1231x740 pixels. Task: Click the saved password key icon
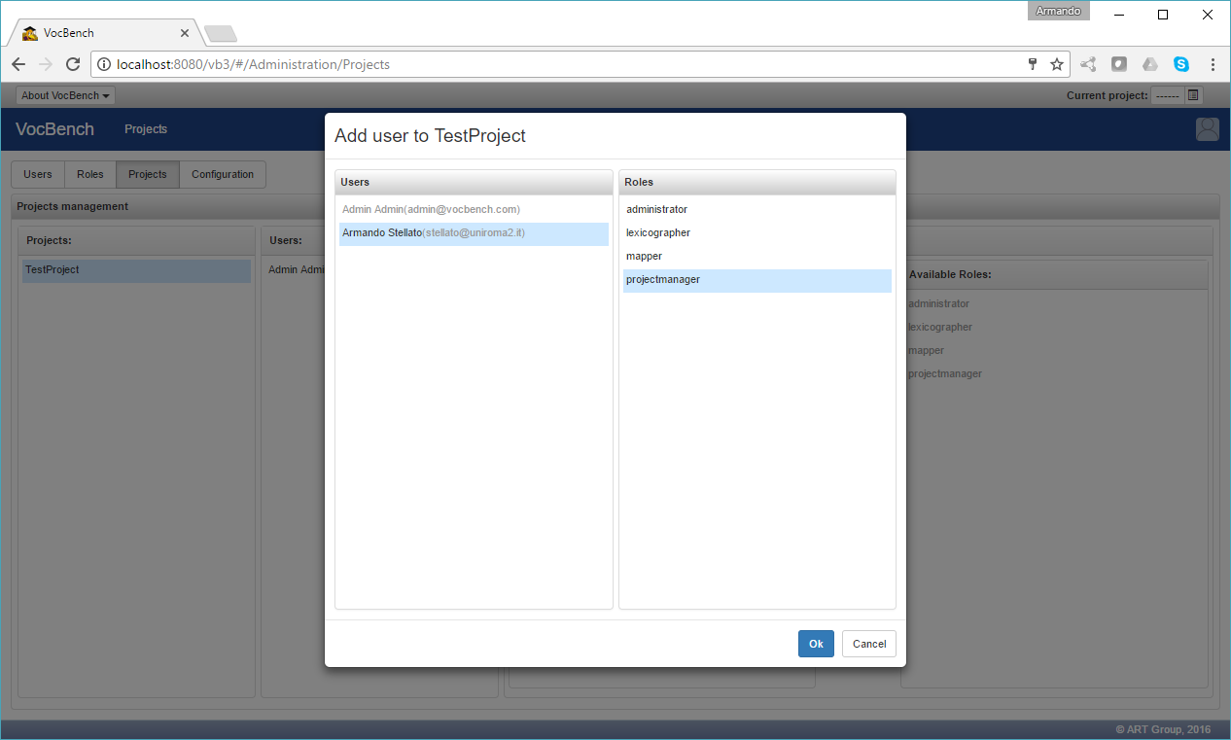pos(1033,64)
